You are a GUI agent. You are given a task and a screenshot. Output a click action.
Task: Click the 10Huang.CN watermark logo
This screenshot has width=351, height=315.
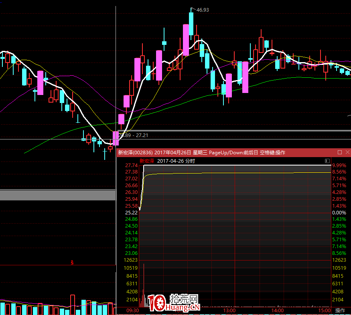pos(173,303)
